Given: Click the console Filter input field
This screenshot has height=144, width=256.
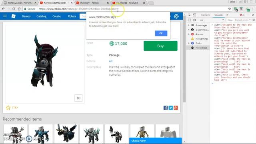Looking at the screenshot, I should click(x=230, y=20).
